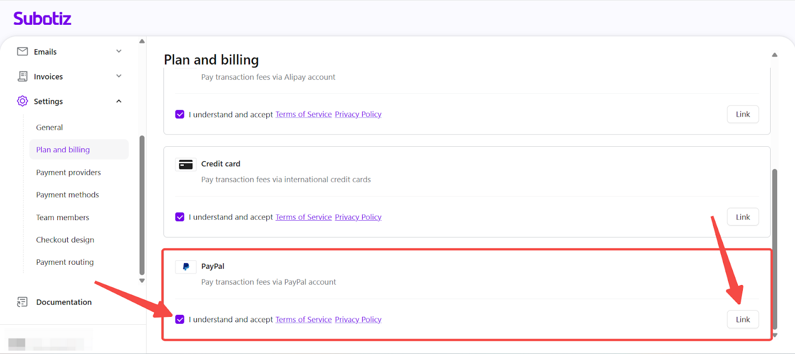
Task: Open Payment providers settings page
Action: (x=69, y=173)
